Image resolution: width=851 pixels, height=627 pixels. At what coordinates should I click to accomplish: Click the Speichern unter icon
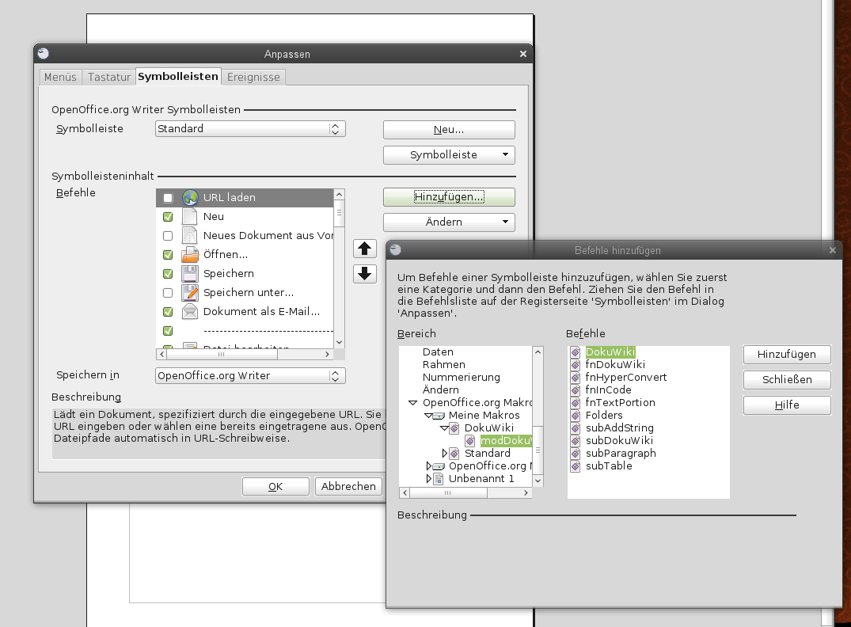click(190, 293)
